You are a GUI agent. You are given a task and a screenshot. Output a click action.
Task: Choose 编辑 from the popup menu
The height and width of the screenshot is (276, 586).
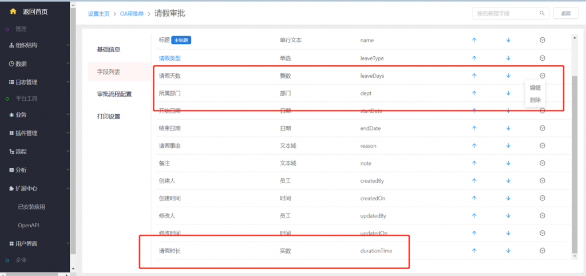point(535,88)
